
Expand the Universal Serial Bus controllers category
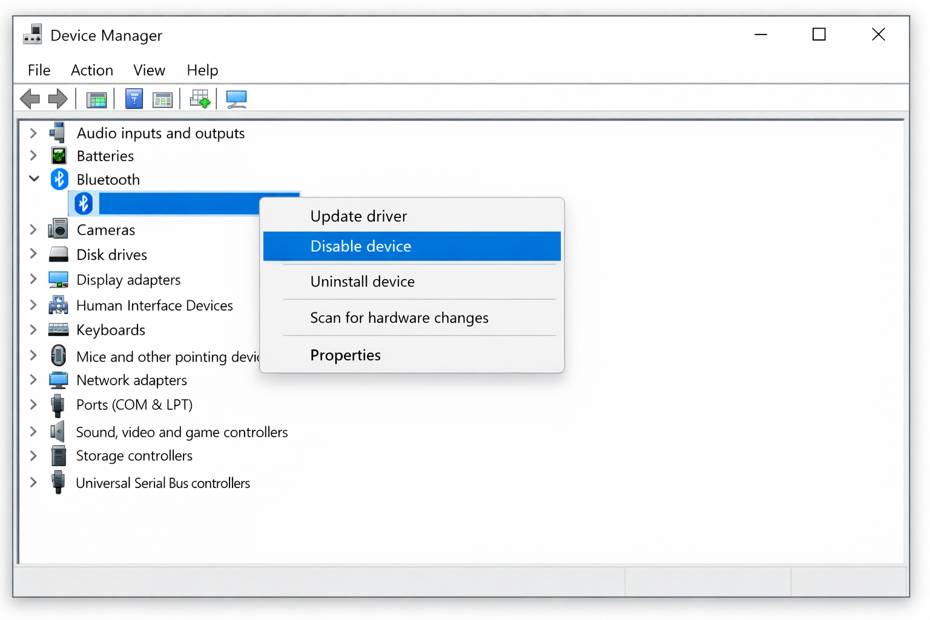tap(33, 483)
